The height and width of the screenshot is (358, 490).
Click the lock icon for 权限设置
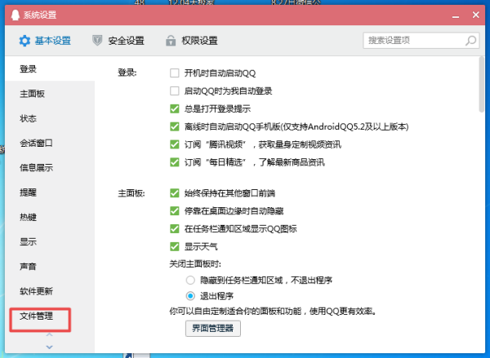[171, 41]
